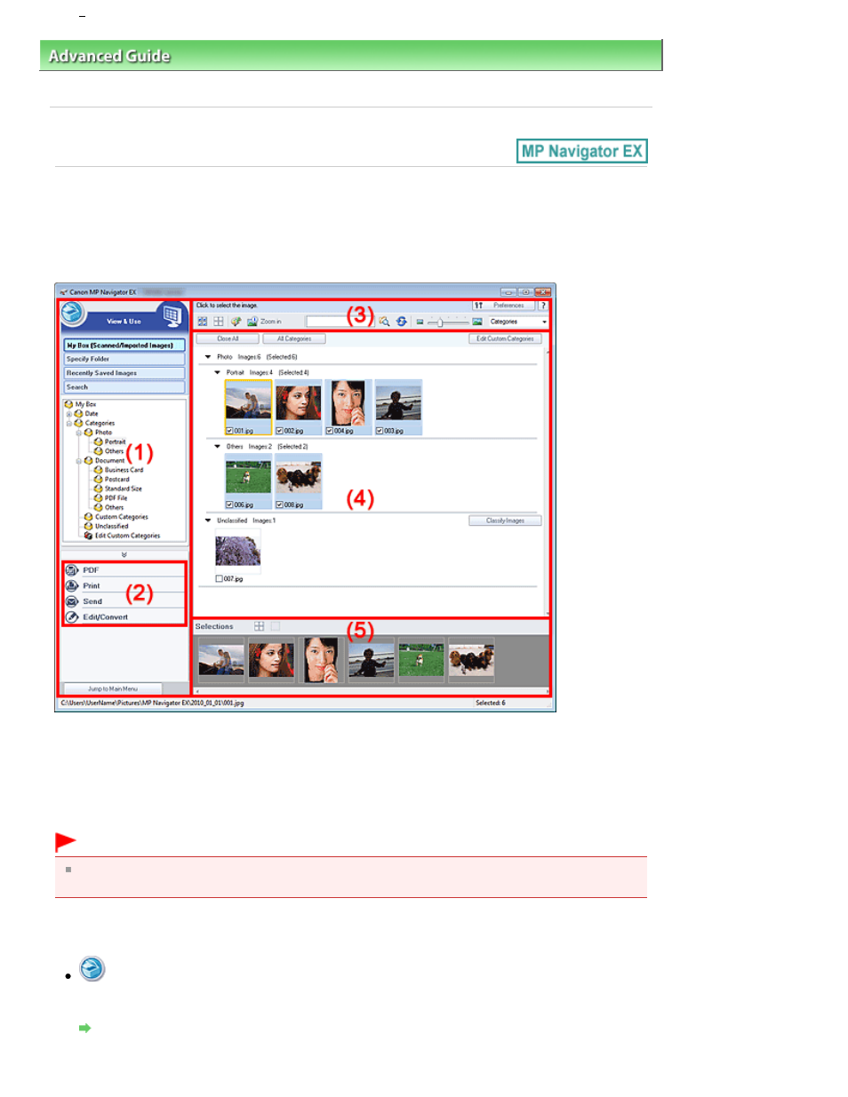Image resolution: width=848 pixels, height=1097 pixels.
Task: Click the Print icon in task list
Action: click(72, 586)
